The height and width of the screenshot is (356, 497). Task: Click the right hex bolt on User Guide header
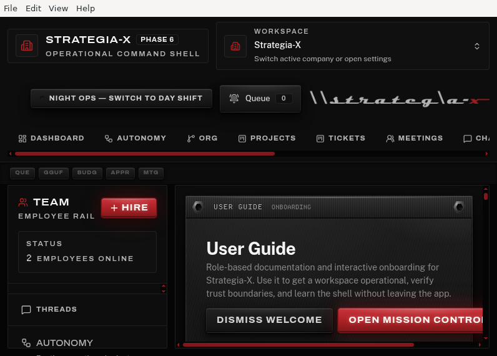tap(459, 207)
